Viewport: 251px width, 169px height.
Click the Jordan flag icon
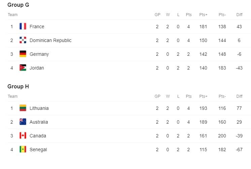coord(23,68)
